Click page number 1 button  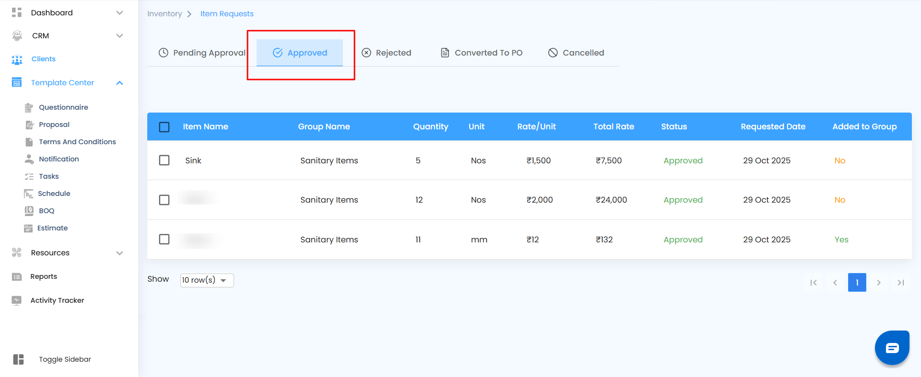pyautogui.click(x=857, y=283)
